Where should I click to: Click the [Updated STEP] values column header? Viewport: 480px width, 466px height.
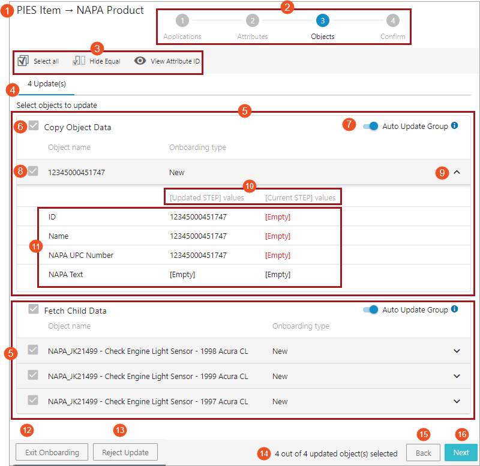(207, 198)
